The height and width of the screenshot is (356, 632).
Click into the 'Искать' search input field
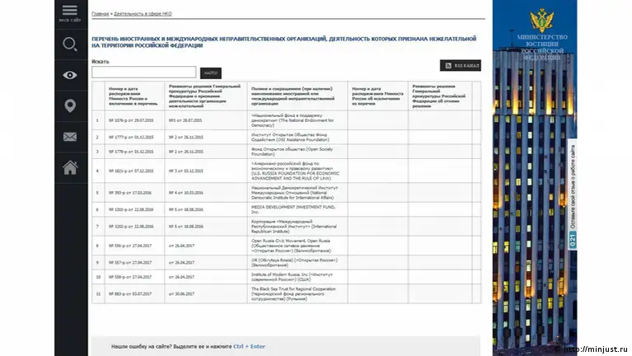(x=143, y=73)
